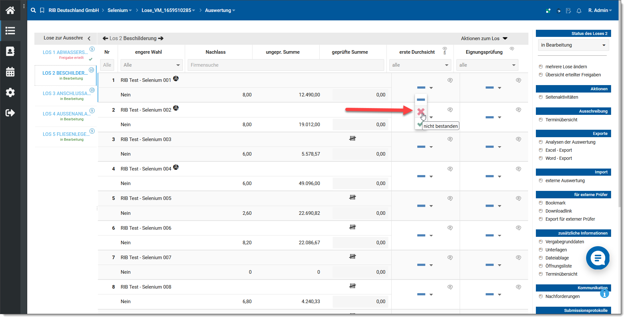Click the logout icon in sidebar
Screen dimensions: 626x319
[10, 113]
